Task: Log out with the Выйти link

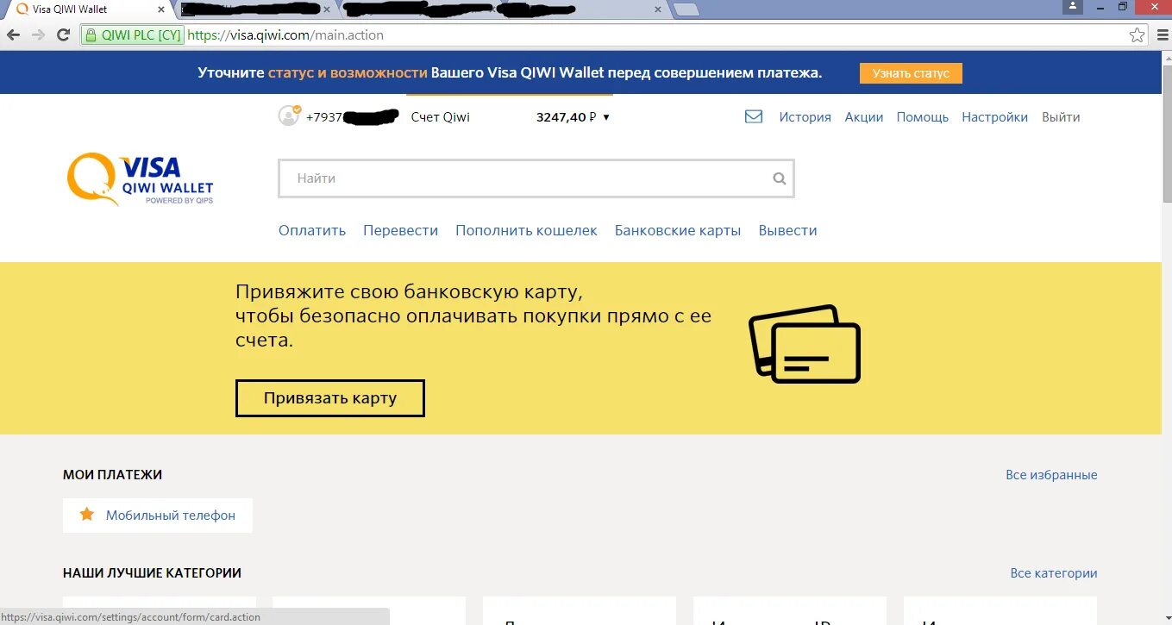Action: coord(1061,117)
